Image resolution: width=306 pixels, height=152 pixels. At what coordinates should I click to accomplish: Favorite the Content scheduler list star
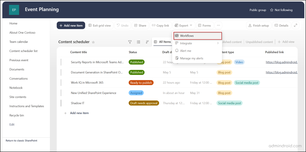tap(93, 42)
